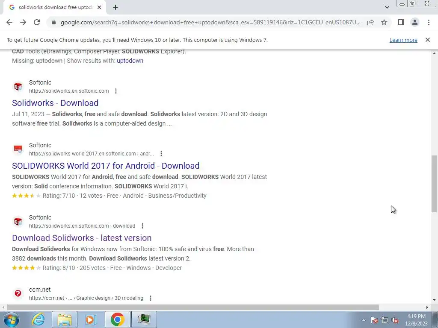Click the Softonic favicon of Download Solidworks latest
The height and width of the screenshot is (328, 438).
pos(18,222)
